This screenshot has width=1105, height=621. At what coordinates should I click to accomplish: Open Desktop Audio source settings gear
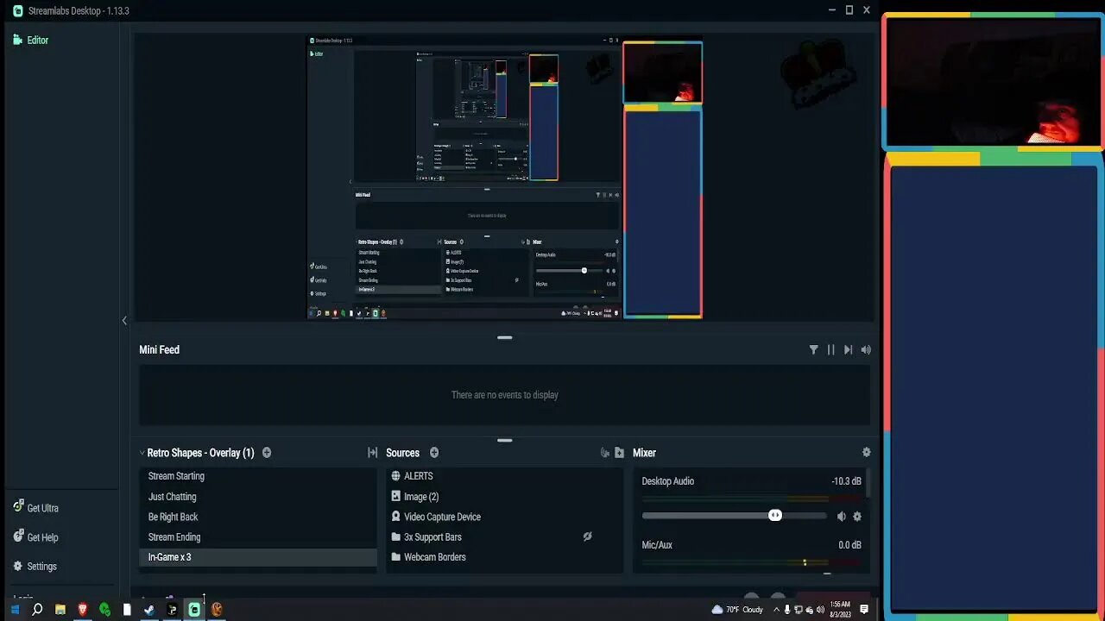[857, 517]
